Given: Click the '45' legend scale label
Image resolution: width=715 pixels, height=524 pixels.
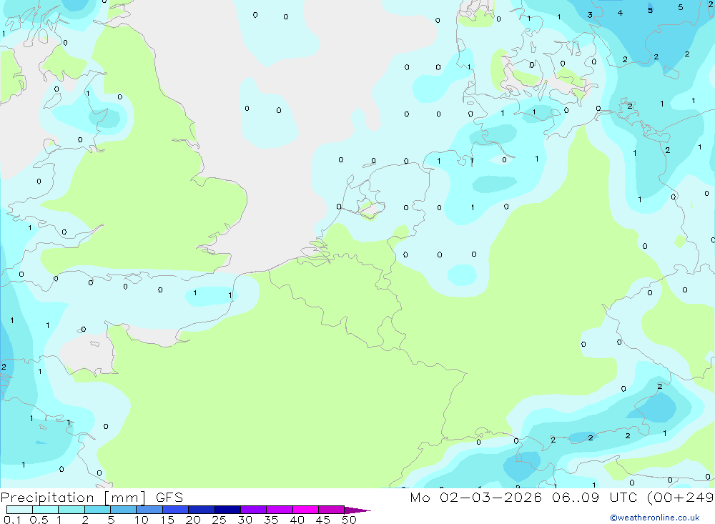Looking at the screenshot, I should [x=323, y=520].
